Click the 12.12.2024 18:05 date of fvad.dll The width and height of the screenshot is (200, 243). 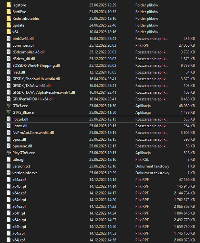point(103,72)
